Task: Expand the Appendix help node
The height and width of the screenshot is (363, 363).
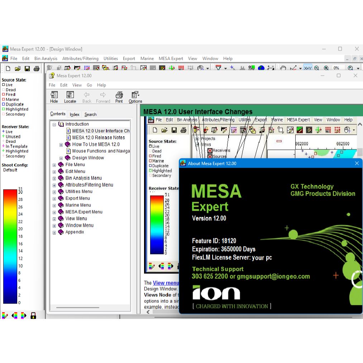Action: click(54, 233)
